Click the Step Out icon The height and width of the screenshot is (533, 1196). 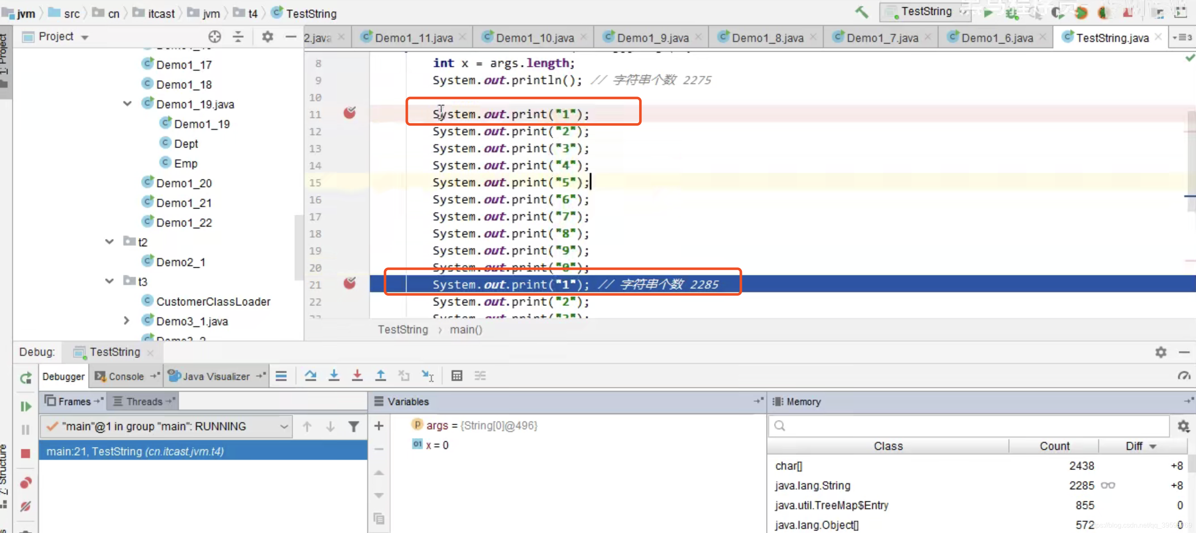coord(380,376)
